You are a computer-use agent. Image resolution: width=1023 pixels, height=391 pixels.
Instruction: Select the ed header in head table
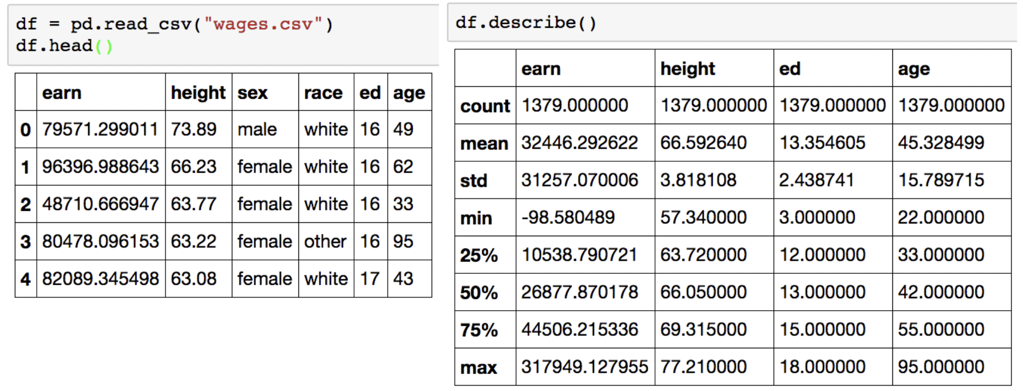tap(370, 92)
